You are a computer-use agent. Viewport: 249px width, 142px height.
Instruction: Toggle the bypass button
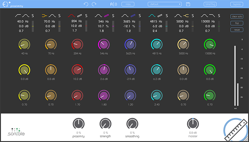(x=237, y=4)
